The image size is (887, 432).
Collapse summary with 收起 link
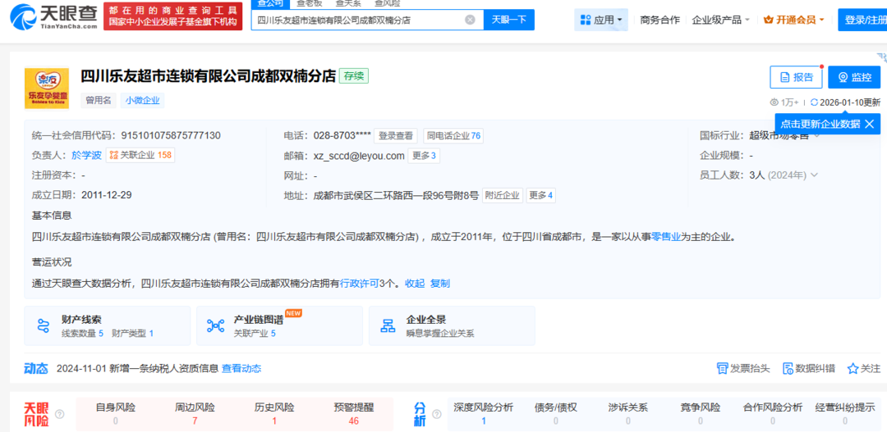point(415,283)
